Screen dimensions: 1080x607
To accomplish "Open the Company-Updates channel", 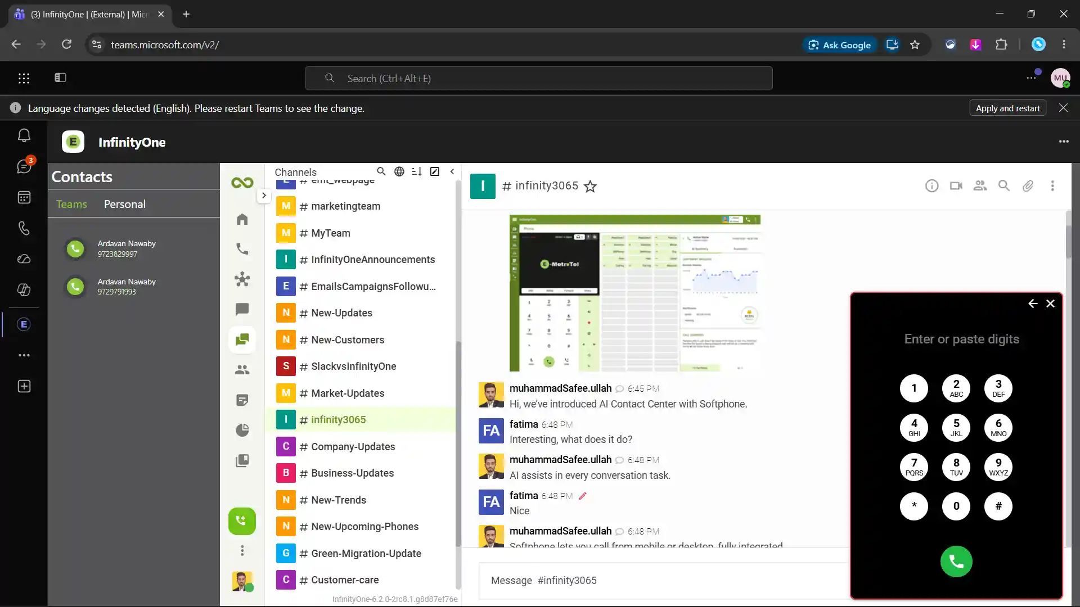I will pos(360,447).
